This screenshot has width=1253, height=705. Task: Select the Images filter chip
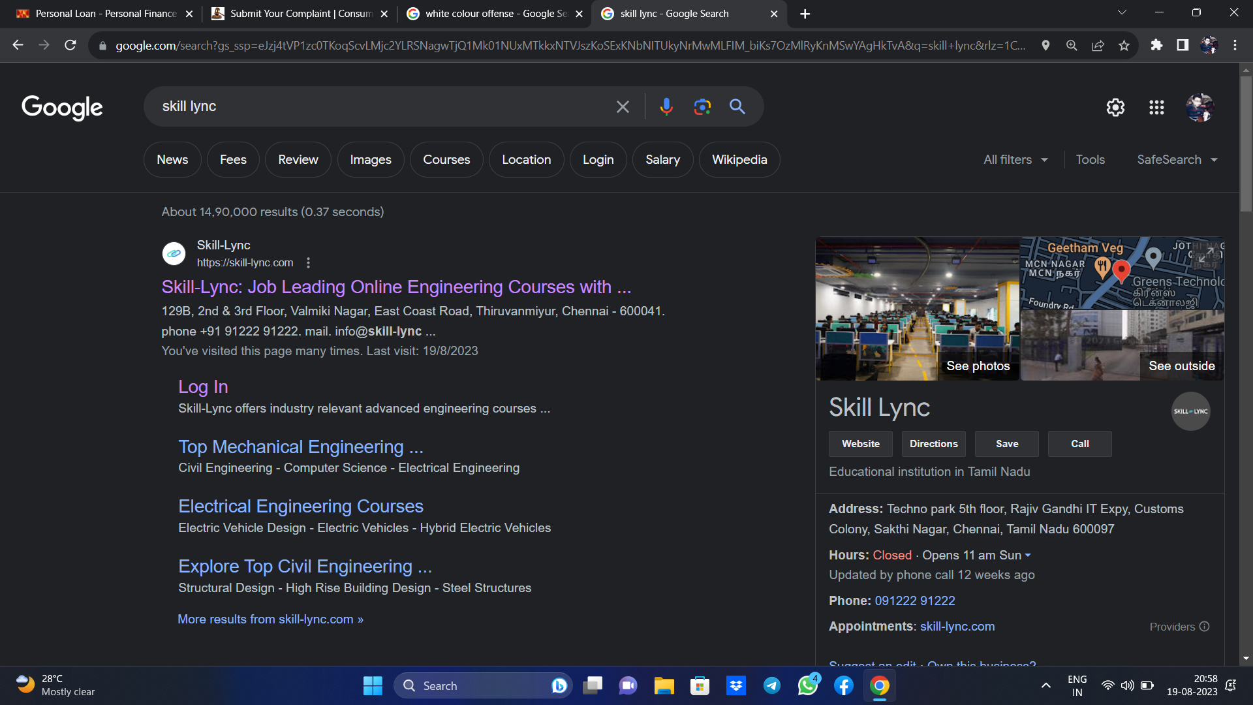[371, 159]
